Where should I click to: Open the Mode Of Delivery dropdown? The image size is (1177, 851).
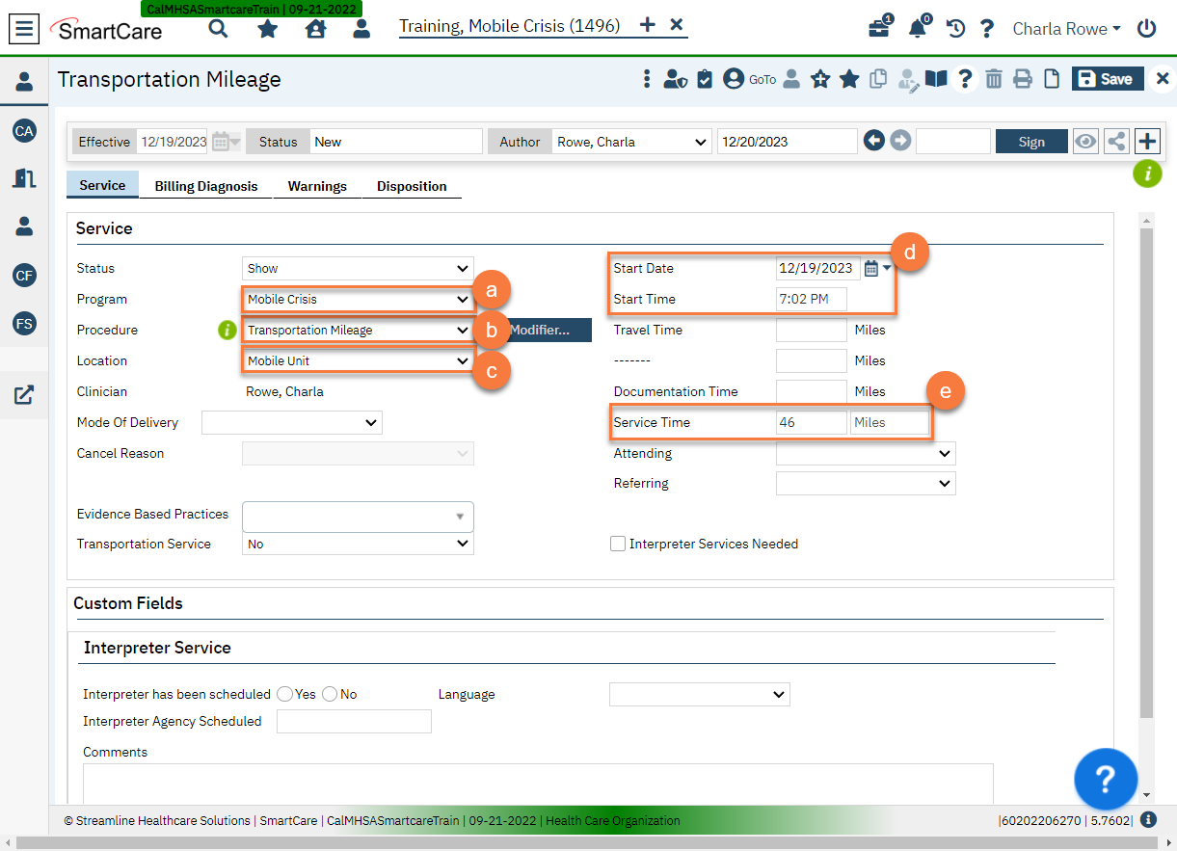292,422
